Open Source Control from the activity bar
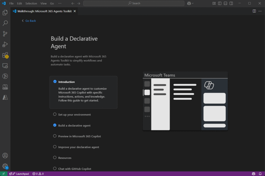Image resolution: width=265 pixels, height=176 pixels. (x=5, y=34)
